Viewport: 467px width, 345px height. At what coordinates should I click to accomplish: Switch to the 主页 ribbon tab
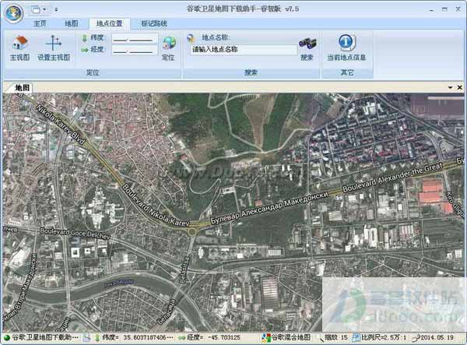coord(40,23)
